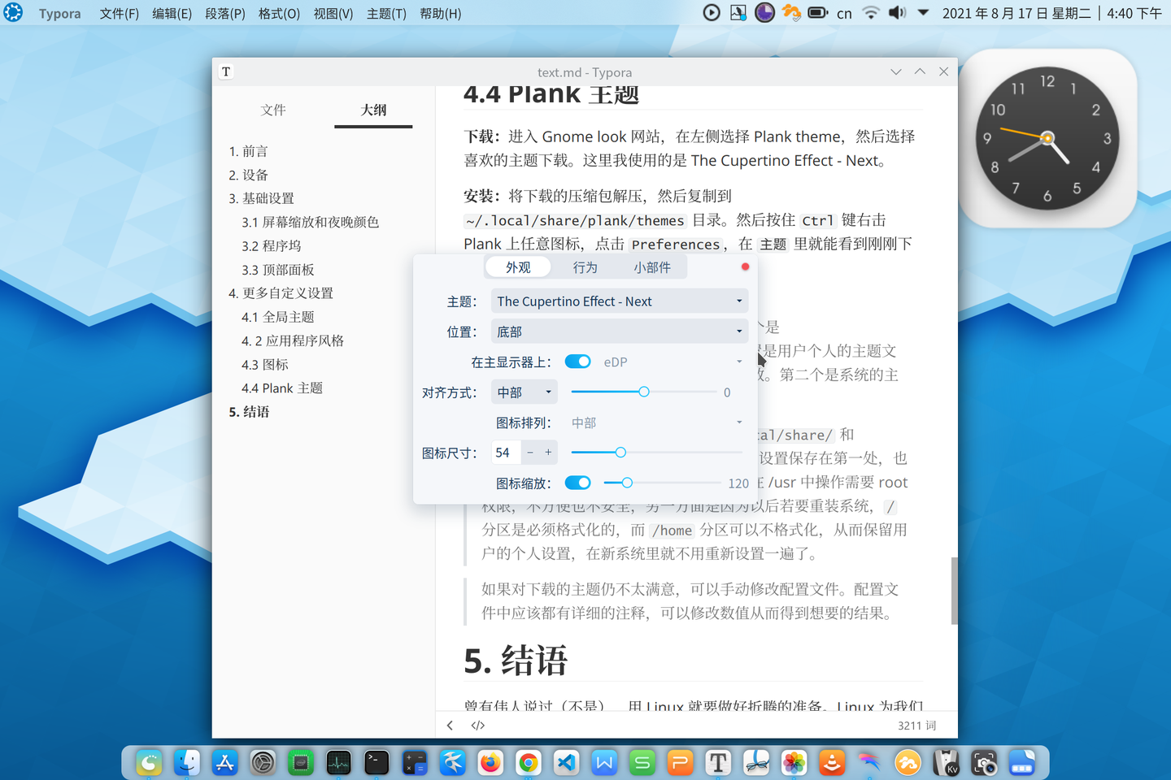Launch Google Chrome from the dock
This screenshot has width=1171, height=780.
529,762
